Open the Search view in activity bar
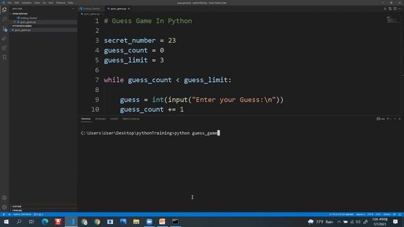The height and width of the screenshot is (227, 404). [x=4, y=20]
